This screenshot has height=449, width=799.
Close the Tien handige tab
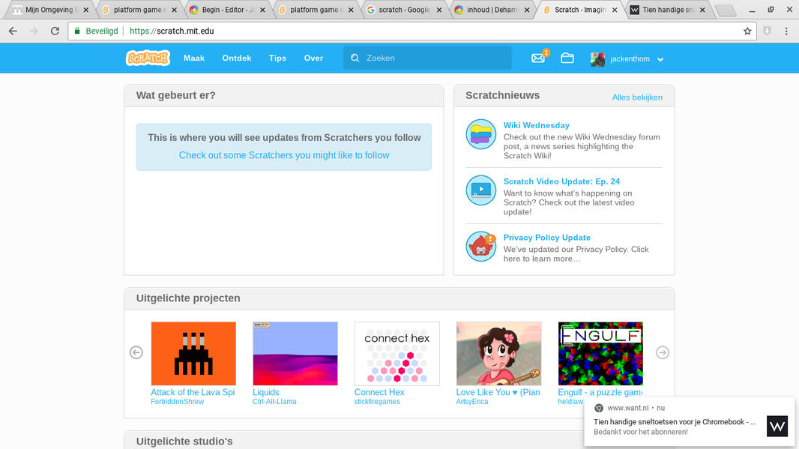tap(702, 10)
